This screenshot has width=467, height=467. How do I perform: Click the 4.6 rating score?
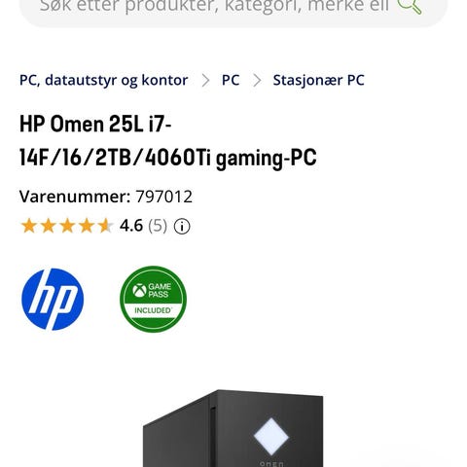pos(131,226)
